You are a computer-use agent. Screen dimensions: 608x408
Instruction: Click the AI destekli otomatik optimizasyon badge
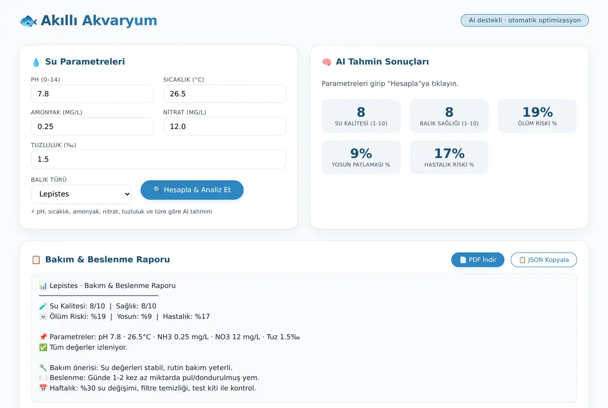pyautogui.click(x=525, y=20)
